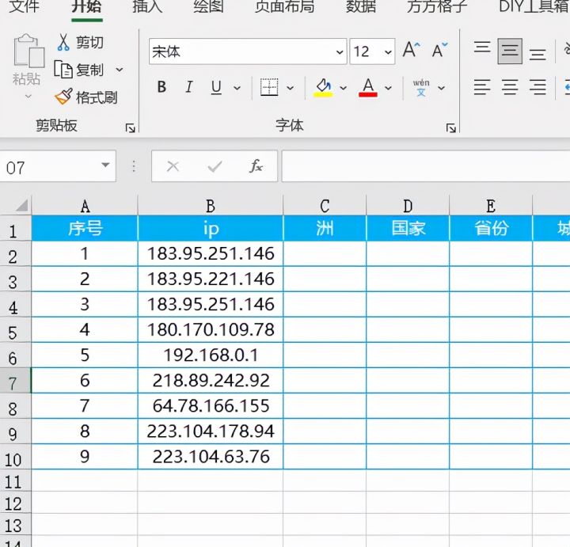Screen dimensions: 570x547
Task: Switch to the 页面布局 tab
Action: 285,6
